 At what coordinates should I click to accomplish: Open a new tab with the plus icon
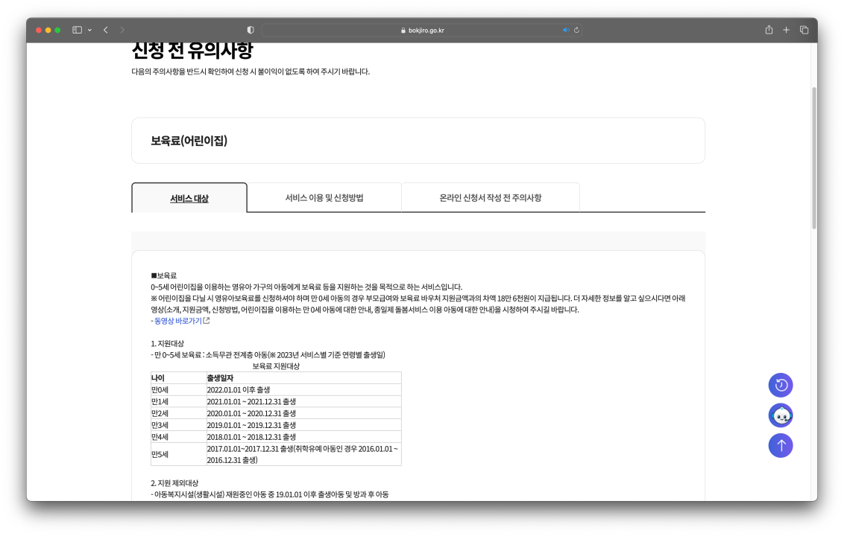point(786,30)
